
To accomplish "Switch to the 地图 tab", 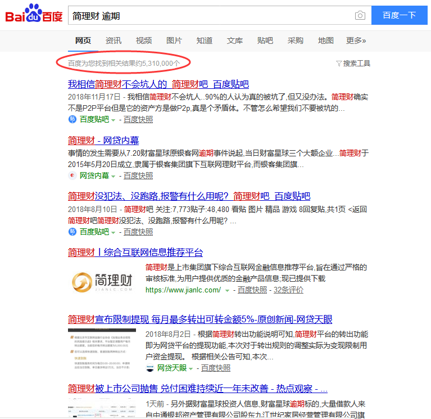I will 326,40.
